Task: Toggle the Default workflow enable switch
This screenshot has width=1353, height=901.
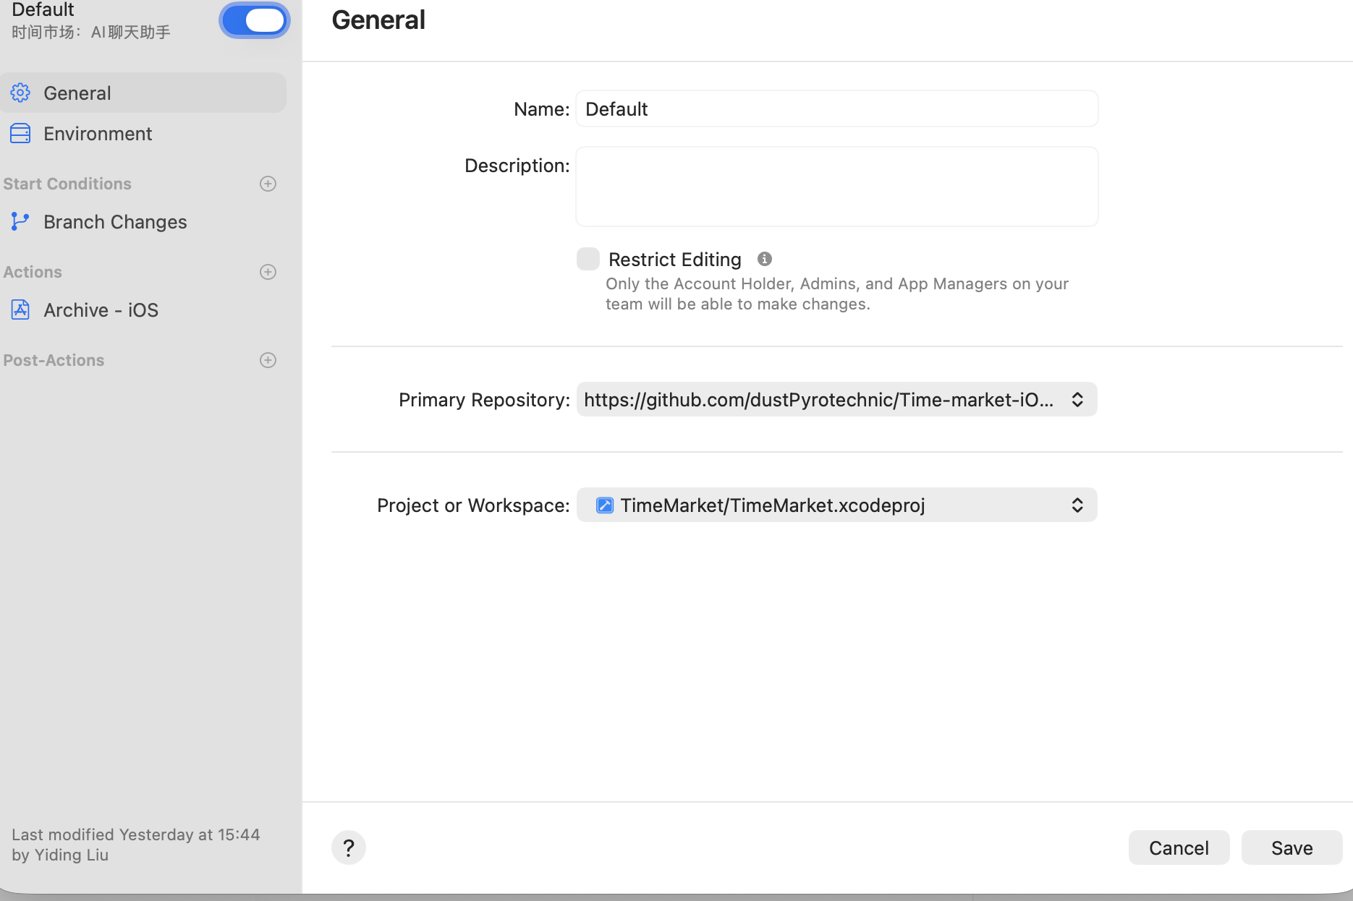Action: (x=255, y=20)
